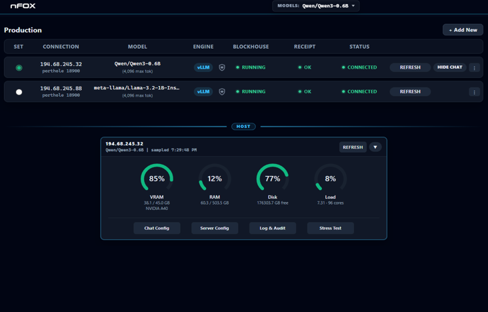Open the Server Config tab

point(215,228)
